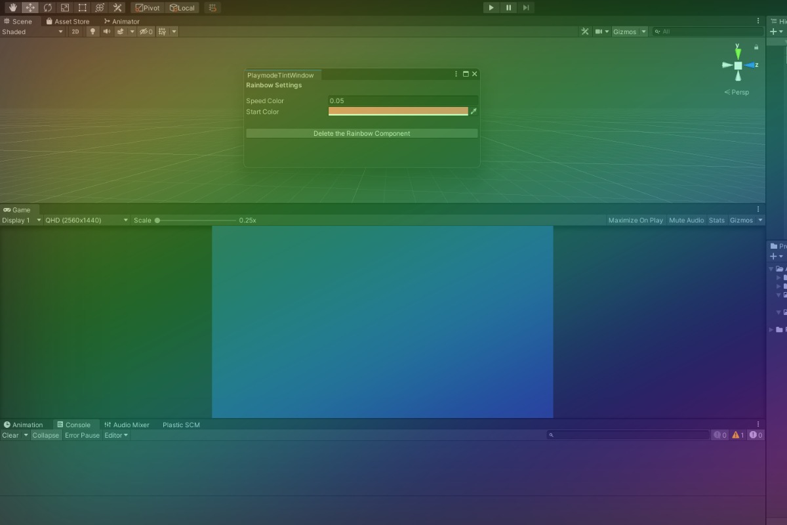This screenshot has width=787, height=525.
Task: Click the Start Color swatch
Action: [x=398, y=112]
